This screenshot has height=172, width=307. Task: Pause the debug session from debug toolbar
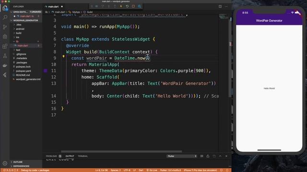pyautogui.click(x=97, y=6)
